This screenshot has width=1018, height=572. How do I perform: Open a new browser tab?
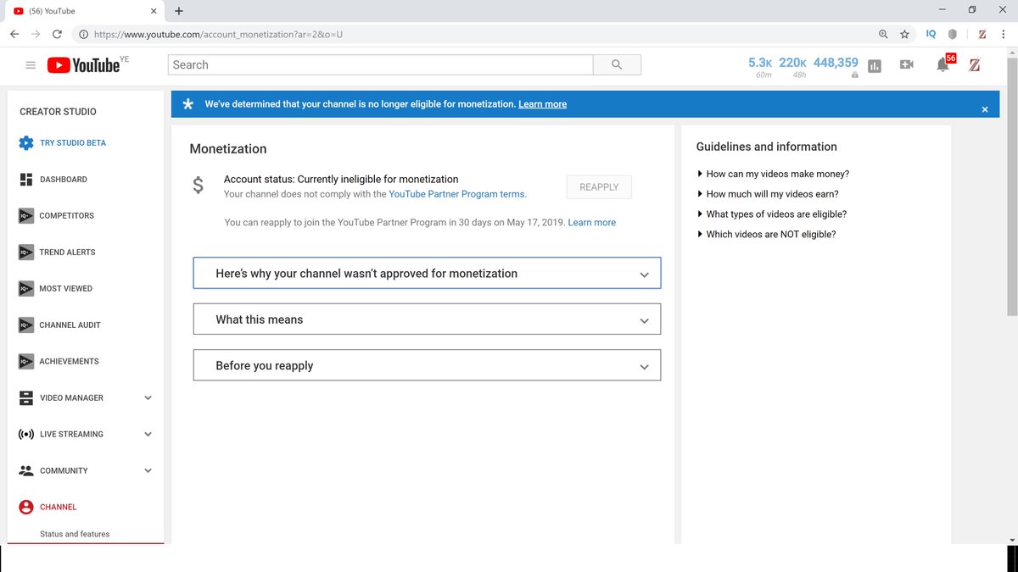178,11
